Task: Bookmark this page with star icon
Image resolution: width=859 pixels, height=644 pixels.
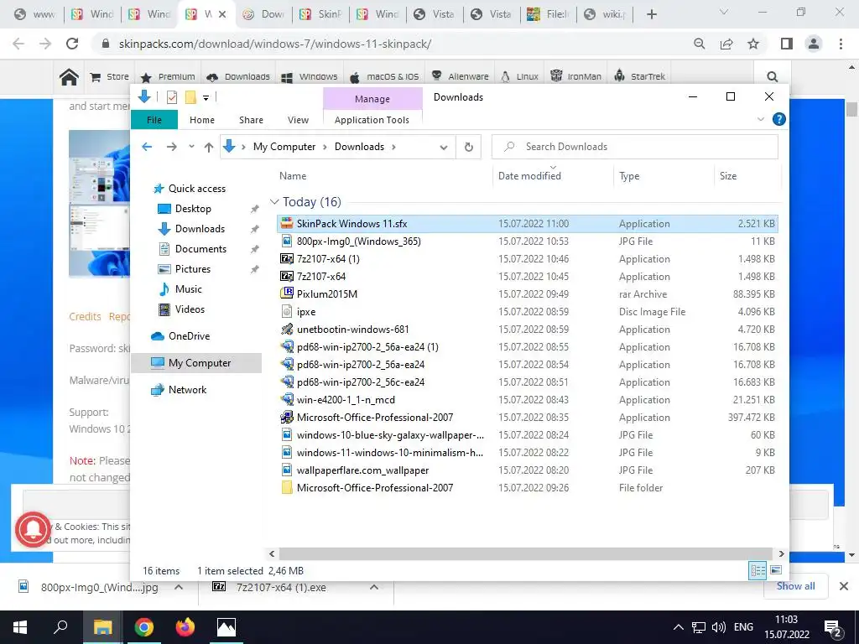Action: [x=753, y=44]
